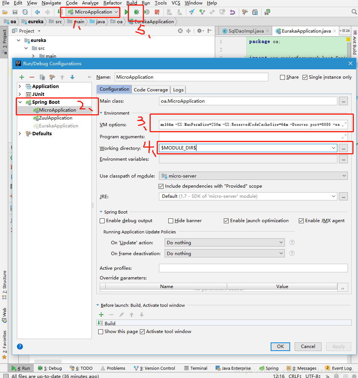
Task: Edit Environment variables with ellipsis button
Action: pos(343,159)
